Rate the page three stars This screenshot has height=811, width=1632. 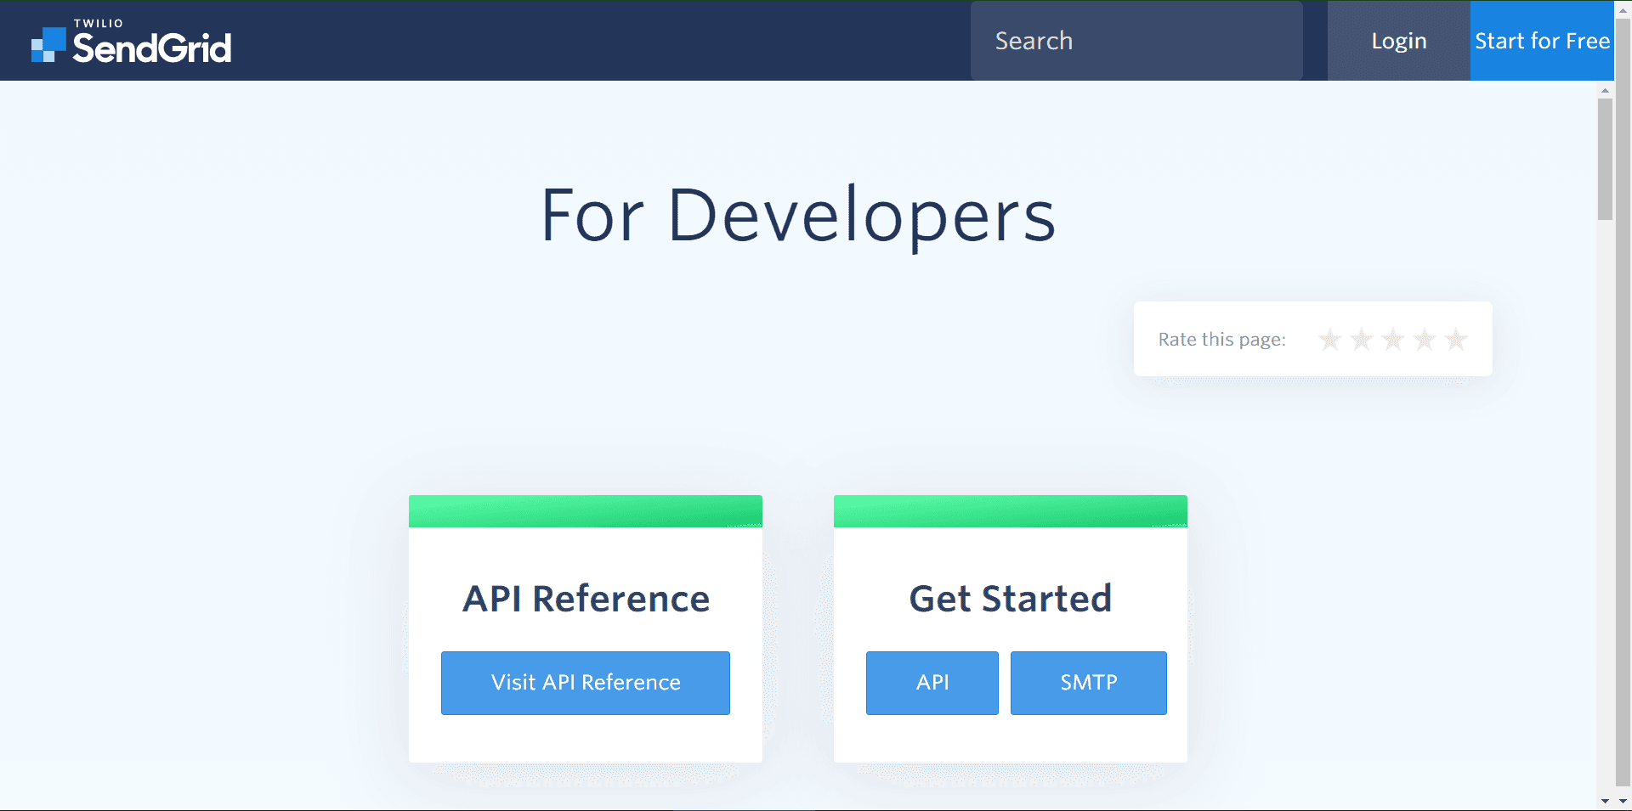1392,339
